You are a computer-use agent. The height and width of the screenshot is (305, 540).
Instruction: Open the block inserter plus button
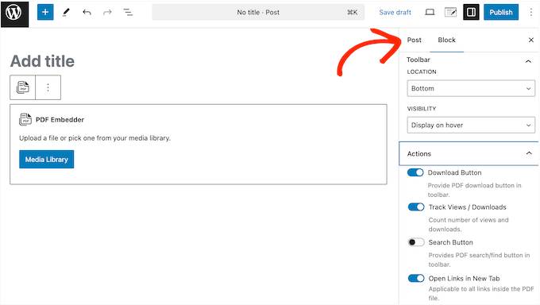[x=45, y=12]
